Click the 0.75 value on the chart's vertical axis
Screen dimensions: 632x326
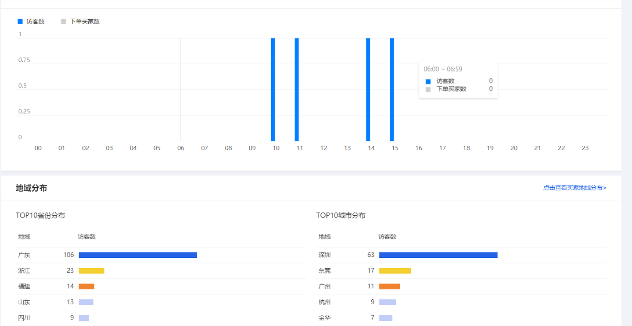coord(24,60)
